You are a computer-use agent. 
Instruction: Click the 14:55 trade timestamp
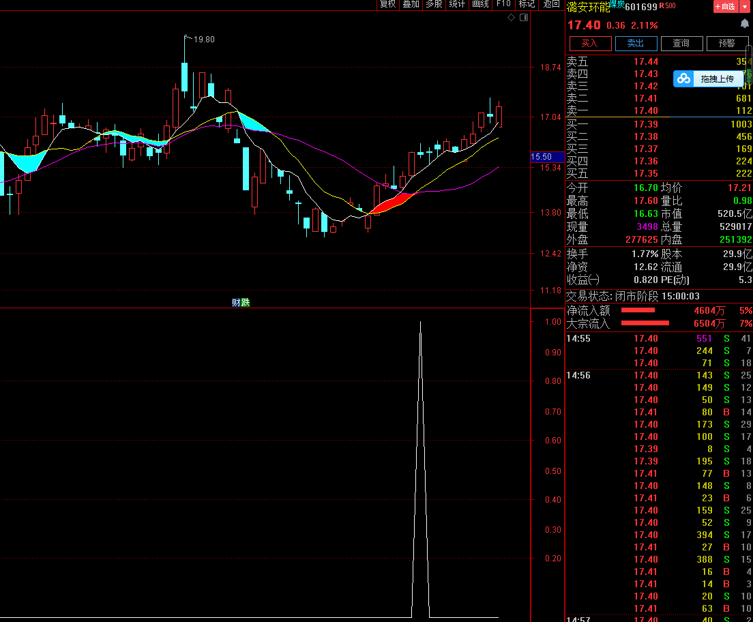click(x=578, y=338)
